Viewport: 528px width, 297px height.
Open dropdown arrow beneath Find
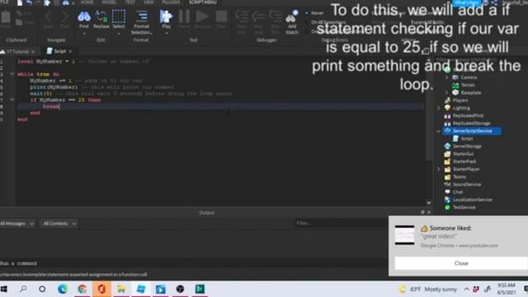coord(84,33)
